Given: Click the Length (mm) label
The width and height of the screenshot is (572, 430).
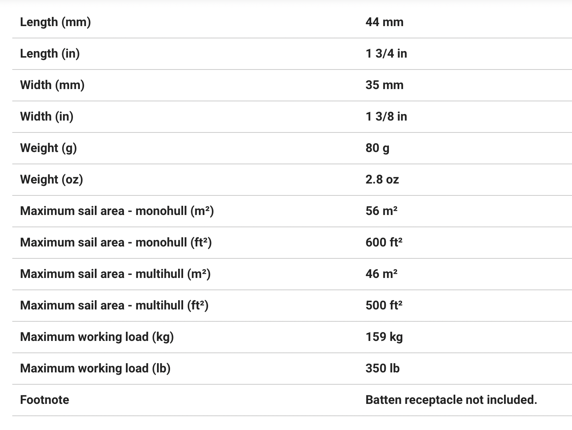Looking at the screenshot, I should (x=55, y=22).
